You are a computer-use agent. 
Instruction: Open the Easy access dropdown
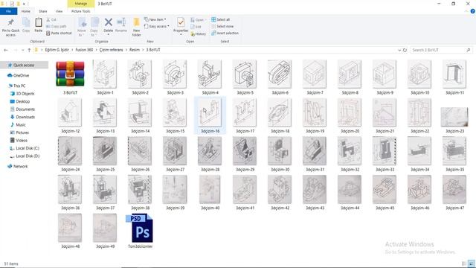tap(157, 27)
